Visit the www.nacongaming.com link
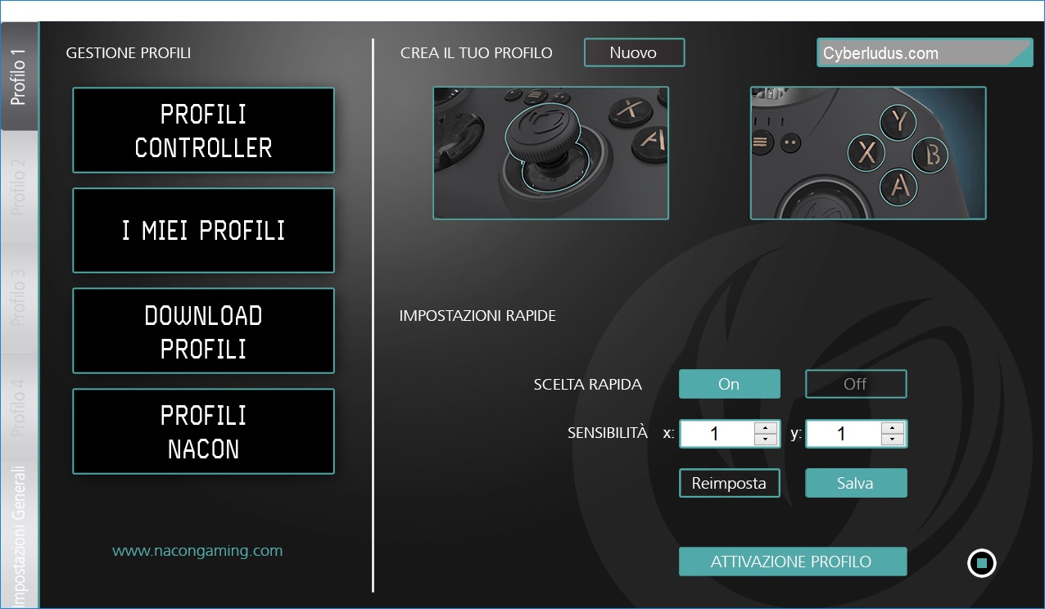Screen dimensions: 1045x609 tap(197, 551)
